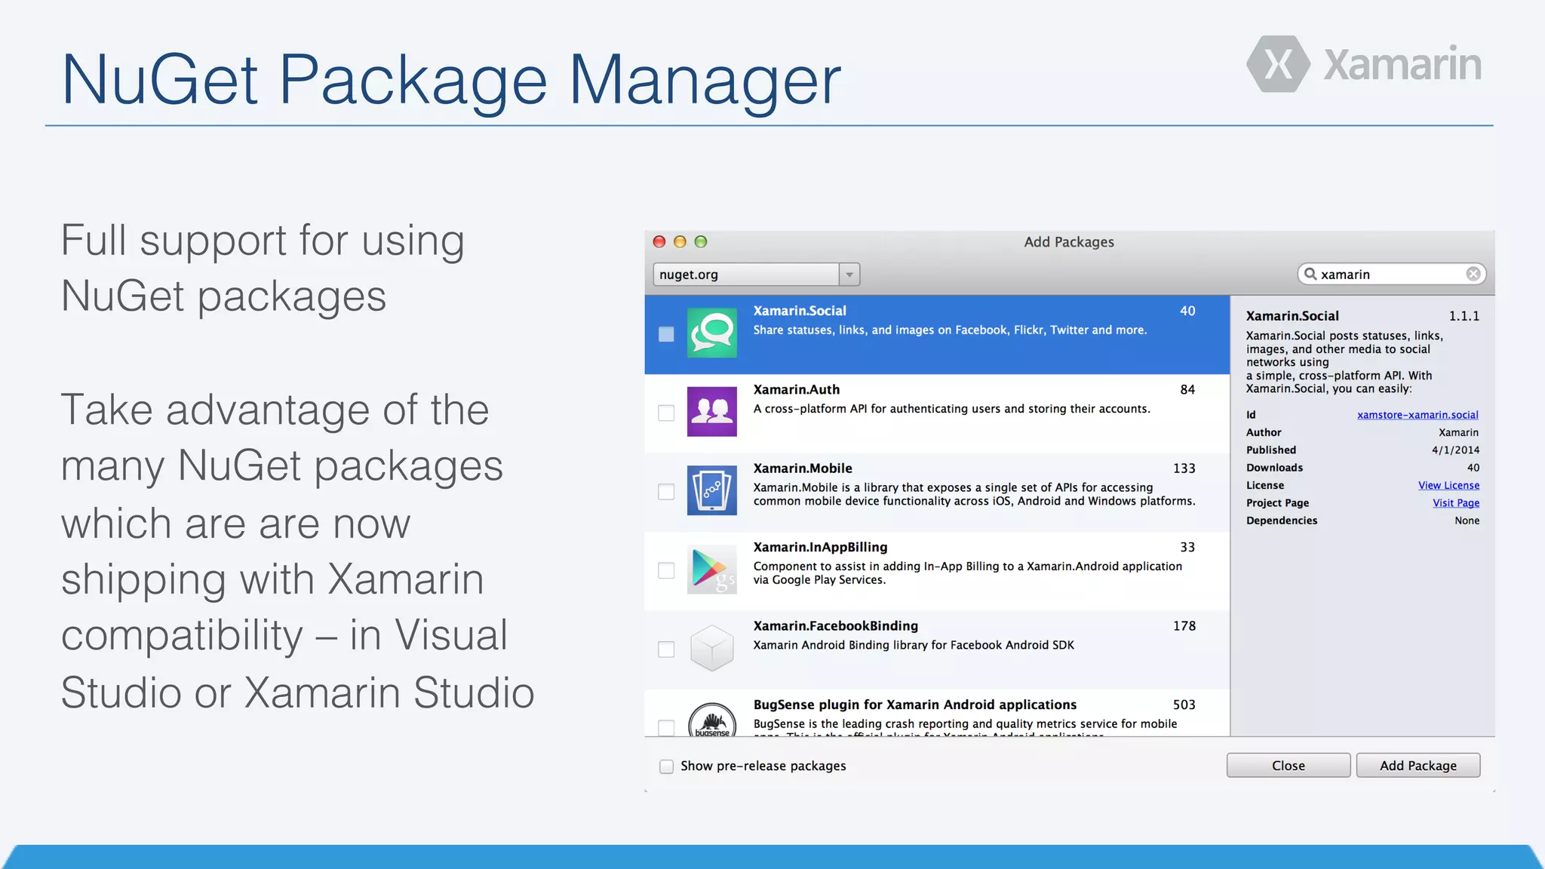This screenshot has width=1545, height=869.
Task: Click the search magnifier icon
Action: coord(1310,274)
